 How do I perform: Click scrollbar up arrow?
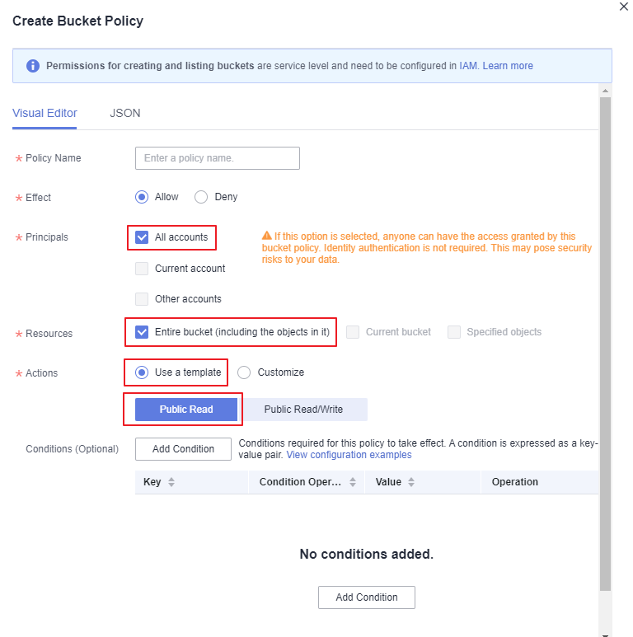click(605, 91)
